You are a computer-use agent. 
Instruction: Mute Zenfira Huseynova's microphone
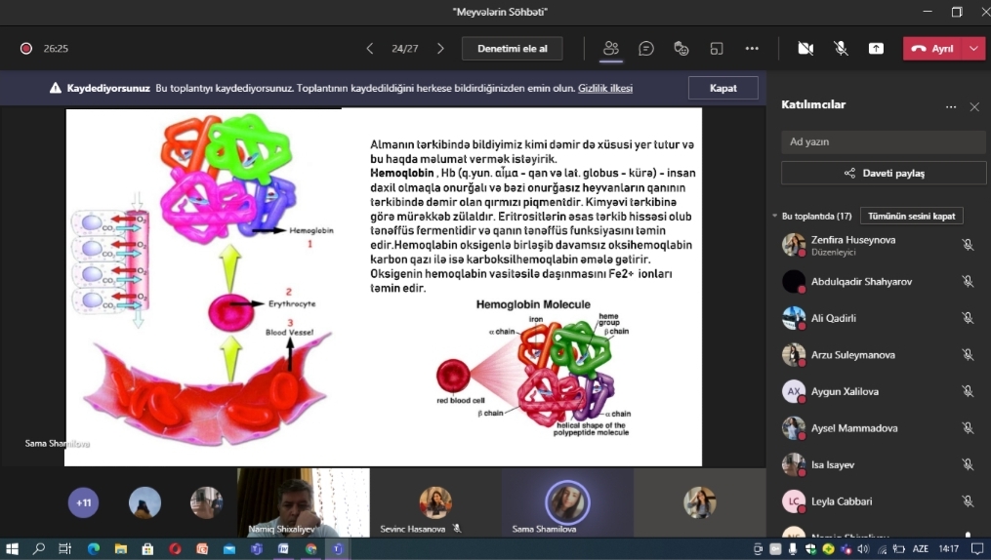[967, 245]
